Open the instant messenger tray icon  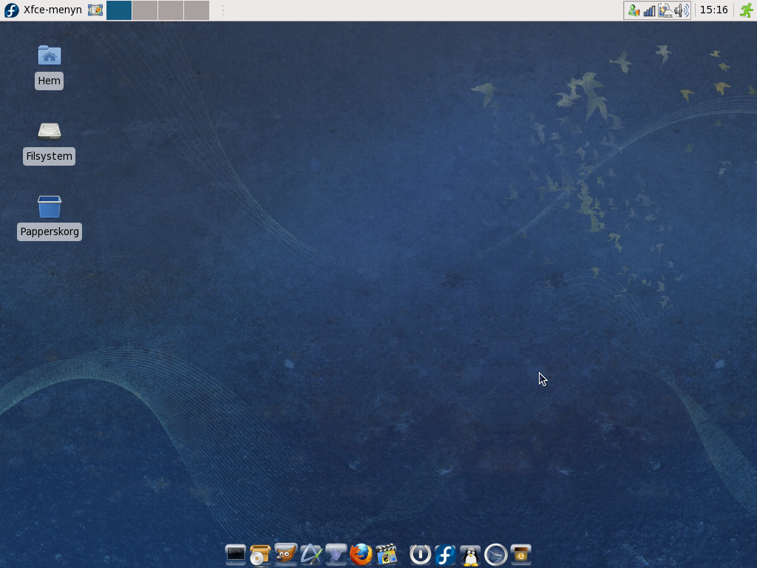click(634, 10)
